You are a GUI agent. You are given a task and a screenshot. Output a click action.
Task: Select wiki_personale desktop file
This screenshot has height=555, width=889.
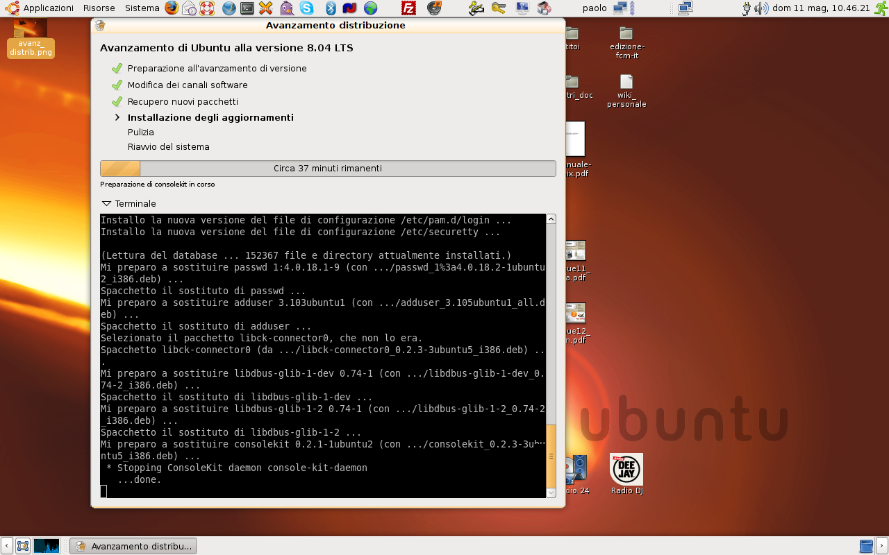coord(626,91)
